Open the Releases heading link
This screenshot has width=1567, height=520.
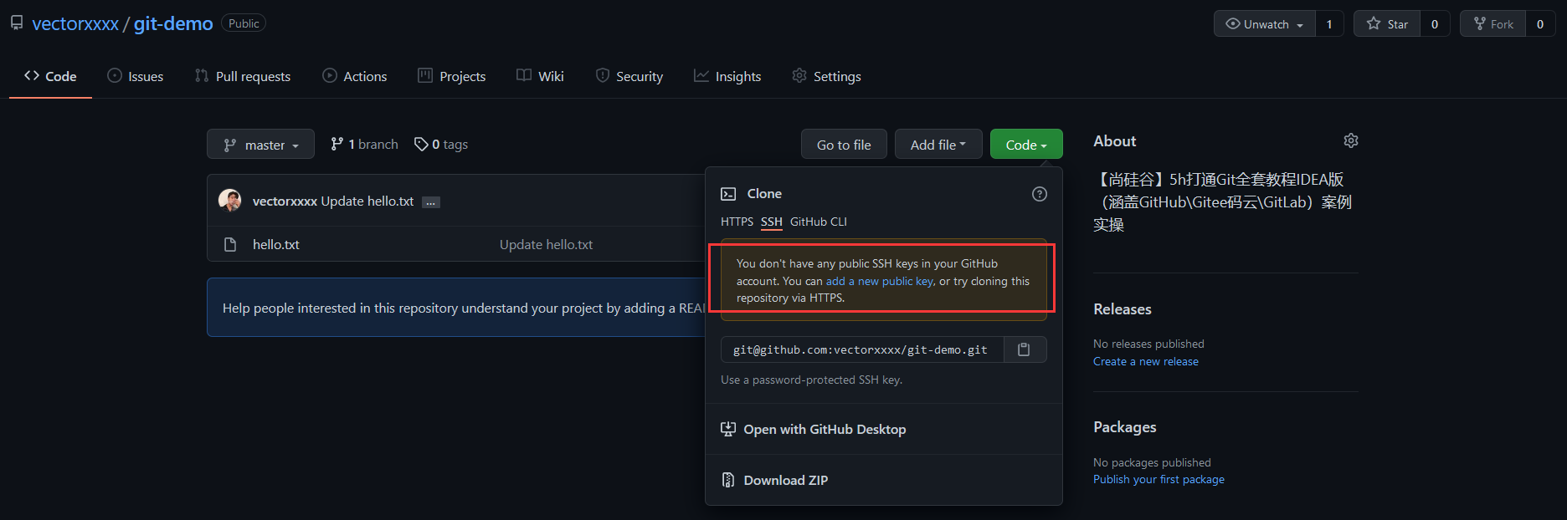click(1123, 309)
